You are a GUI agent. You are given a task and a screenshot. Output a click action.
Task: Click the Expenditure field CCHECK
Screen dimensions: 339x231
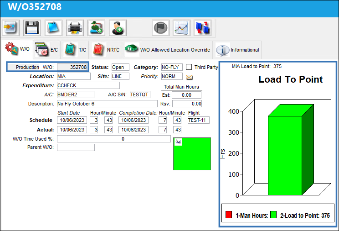click(88, 85)
